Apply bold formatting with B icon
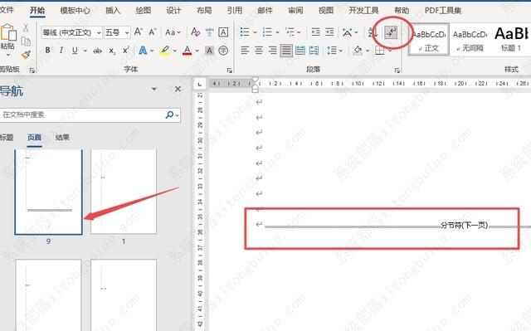The image size is (531, 331). click(48, 51)
